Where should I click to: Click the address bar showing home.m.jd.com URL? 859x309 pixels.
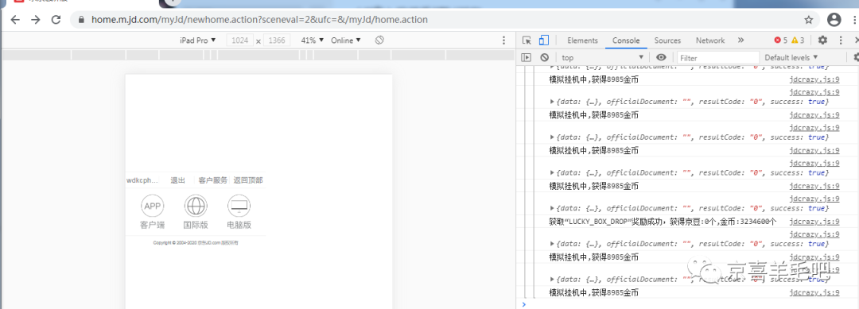click(x=445, y=20)
